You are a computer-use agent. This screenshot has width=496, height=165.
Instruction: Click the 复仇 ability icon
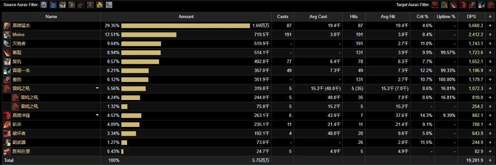(7, 62)
